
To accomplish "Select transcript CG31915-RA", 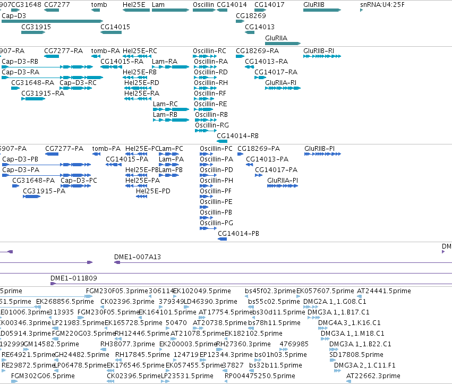I will pyautogui.click(x=42, y=93).
